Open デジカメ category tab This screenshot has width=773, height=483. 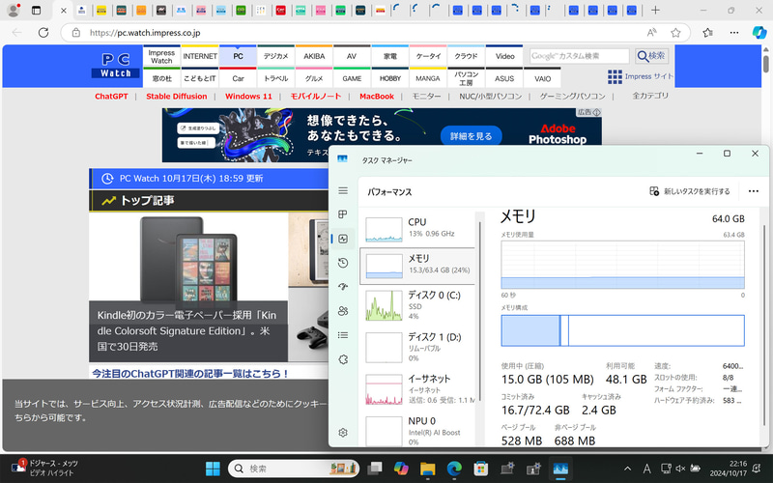click(x=275, y=56)
